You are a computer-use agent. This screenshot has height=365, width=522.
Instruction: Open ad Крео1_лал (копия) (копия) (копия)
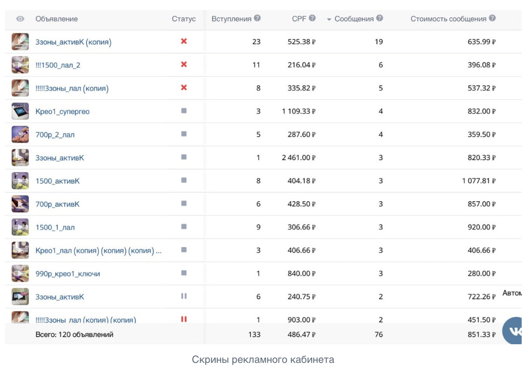click(98, 251)
